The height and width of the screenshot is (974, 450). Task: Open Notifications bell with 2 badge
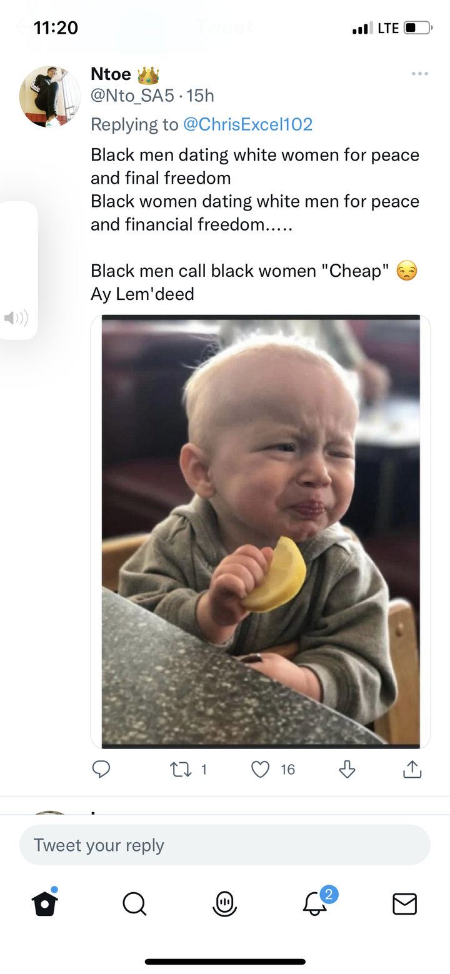316,902
